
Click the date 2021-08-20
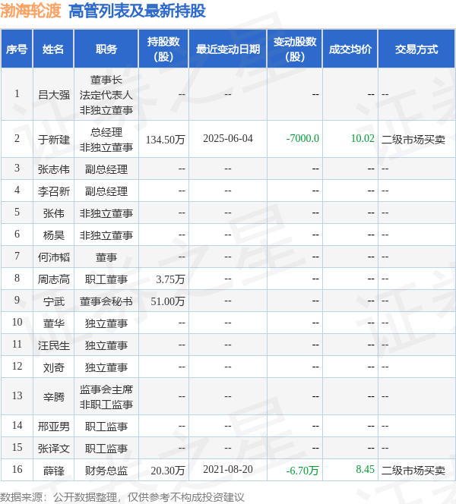228,469
